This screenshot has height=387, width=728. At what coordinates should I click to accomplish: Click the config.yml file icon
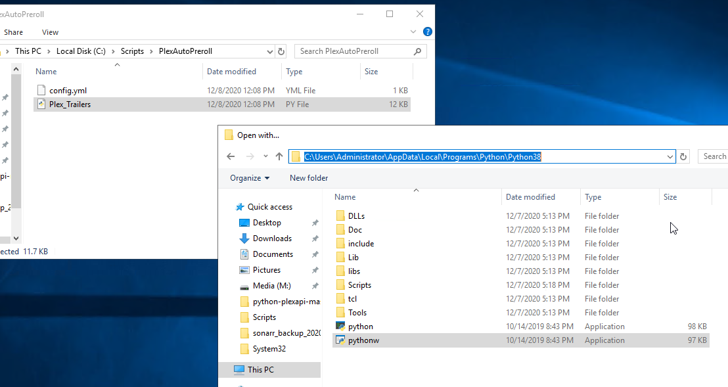(x=41, y=90)
